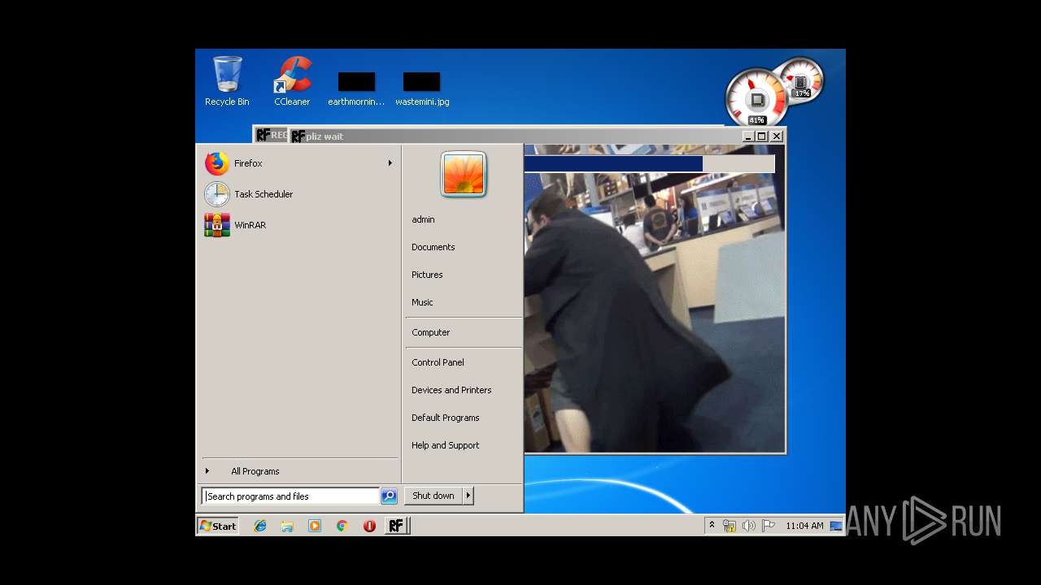Click the user account flower picture
Screen dimensions: 1041x585
(x=464, y=174)
